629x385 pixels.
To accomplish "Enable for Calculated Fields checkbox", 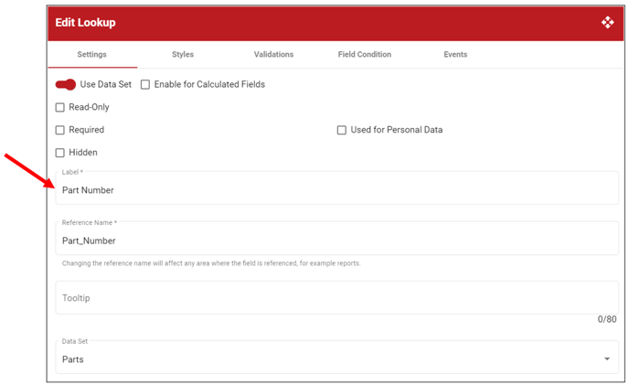I will tap(145, 84).
